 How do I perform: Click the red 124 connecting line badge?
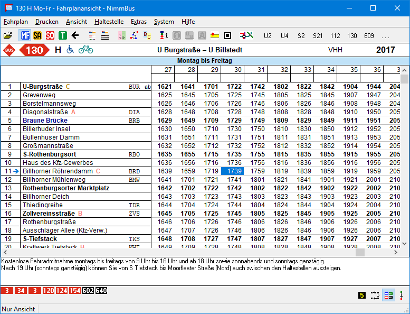(61, 291)
